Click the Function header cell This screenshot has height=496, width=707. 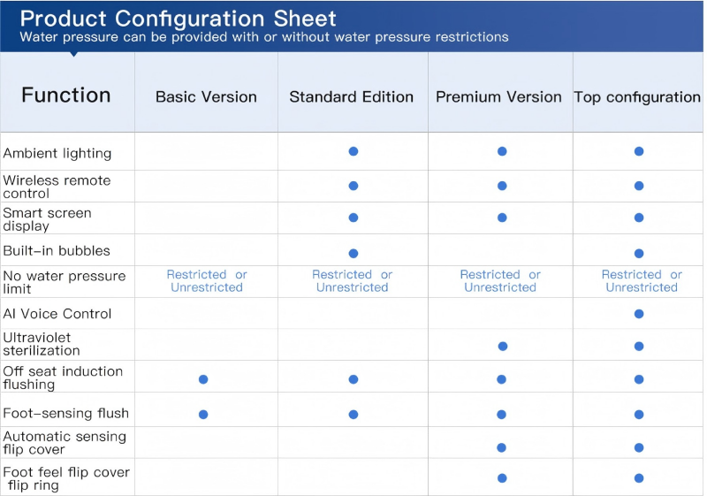tap(66, 95)
